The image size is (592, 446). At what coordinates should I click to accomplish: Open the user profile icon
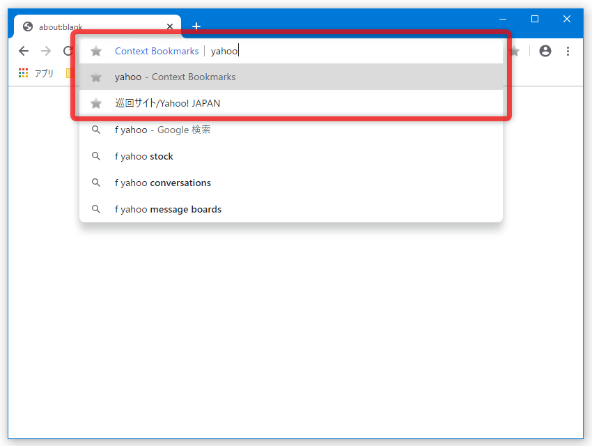pos(545,51)
